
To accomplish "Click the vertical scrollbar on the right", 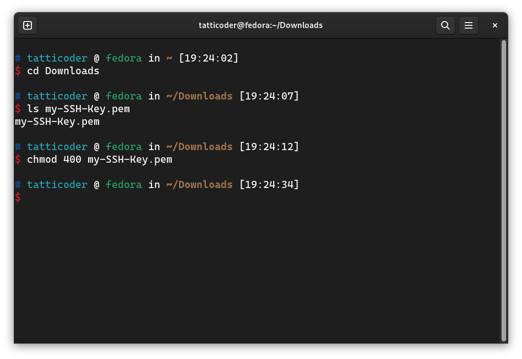I will pyautogui.click(x=504, y=191).
